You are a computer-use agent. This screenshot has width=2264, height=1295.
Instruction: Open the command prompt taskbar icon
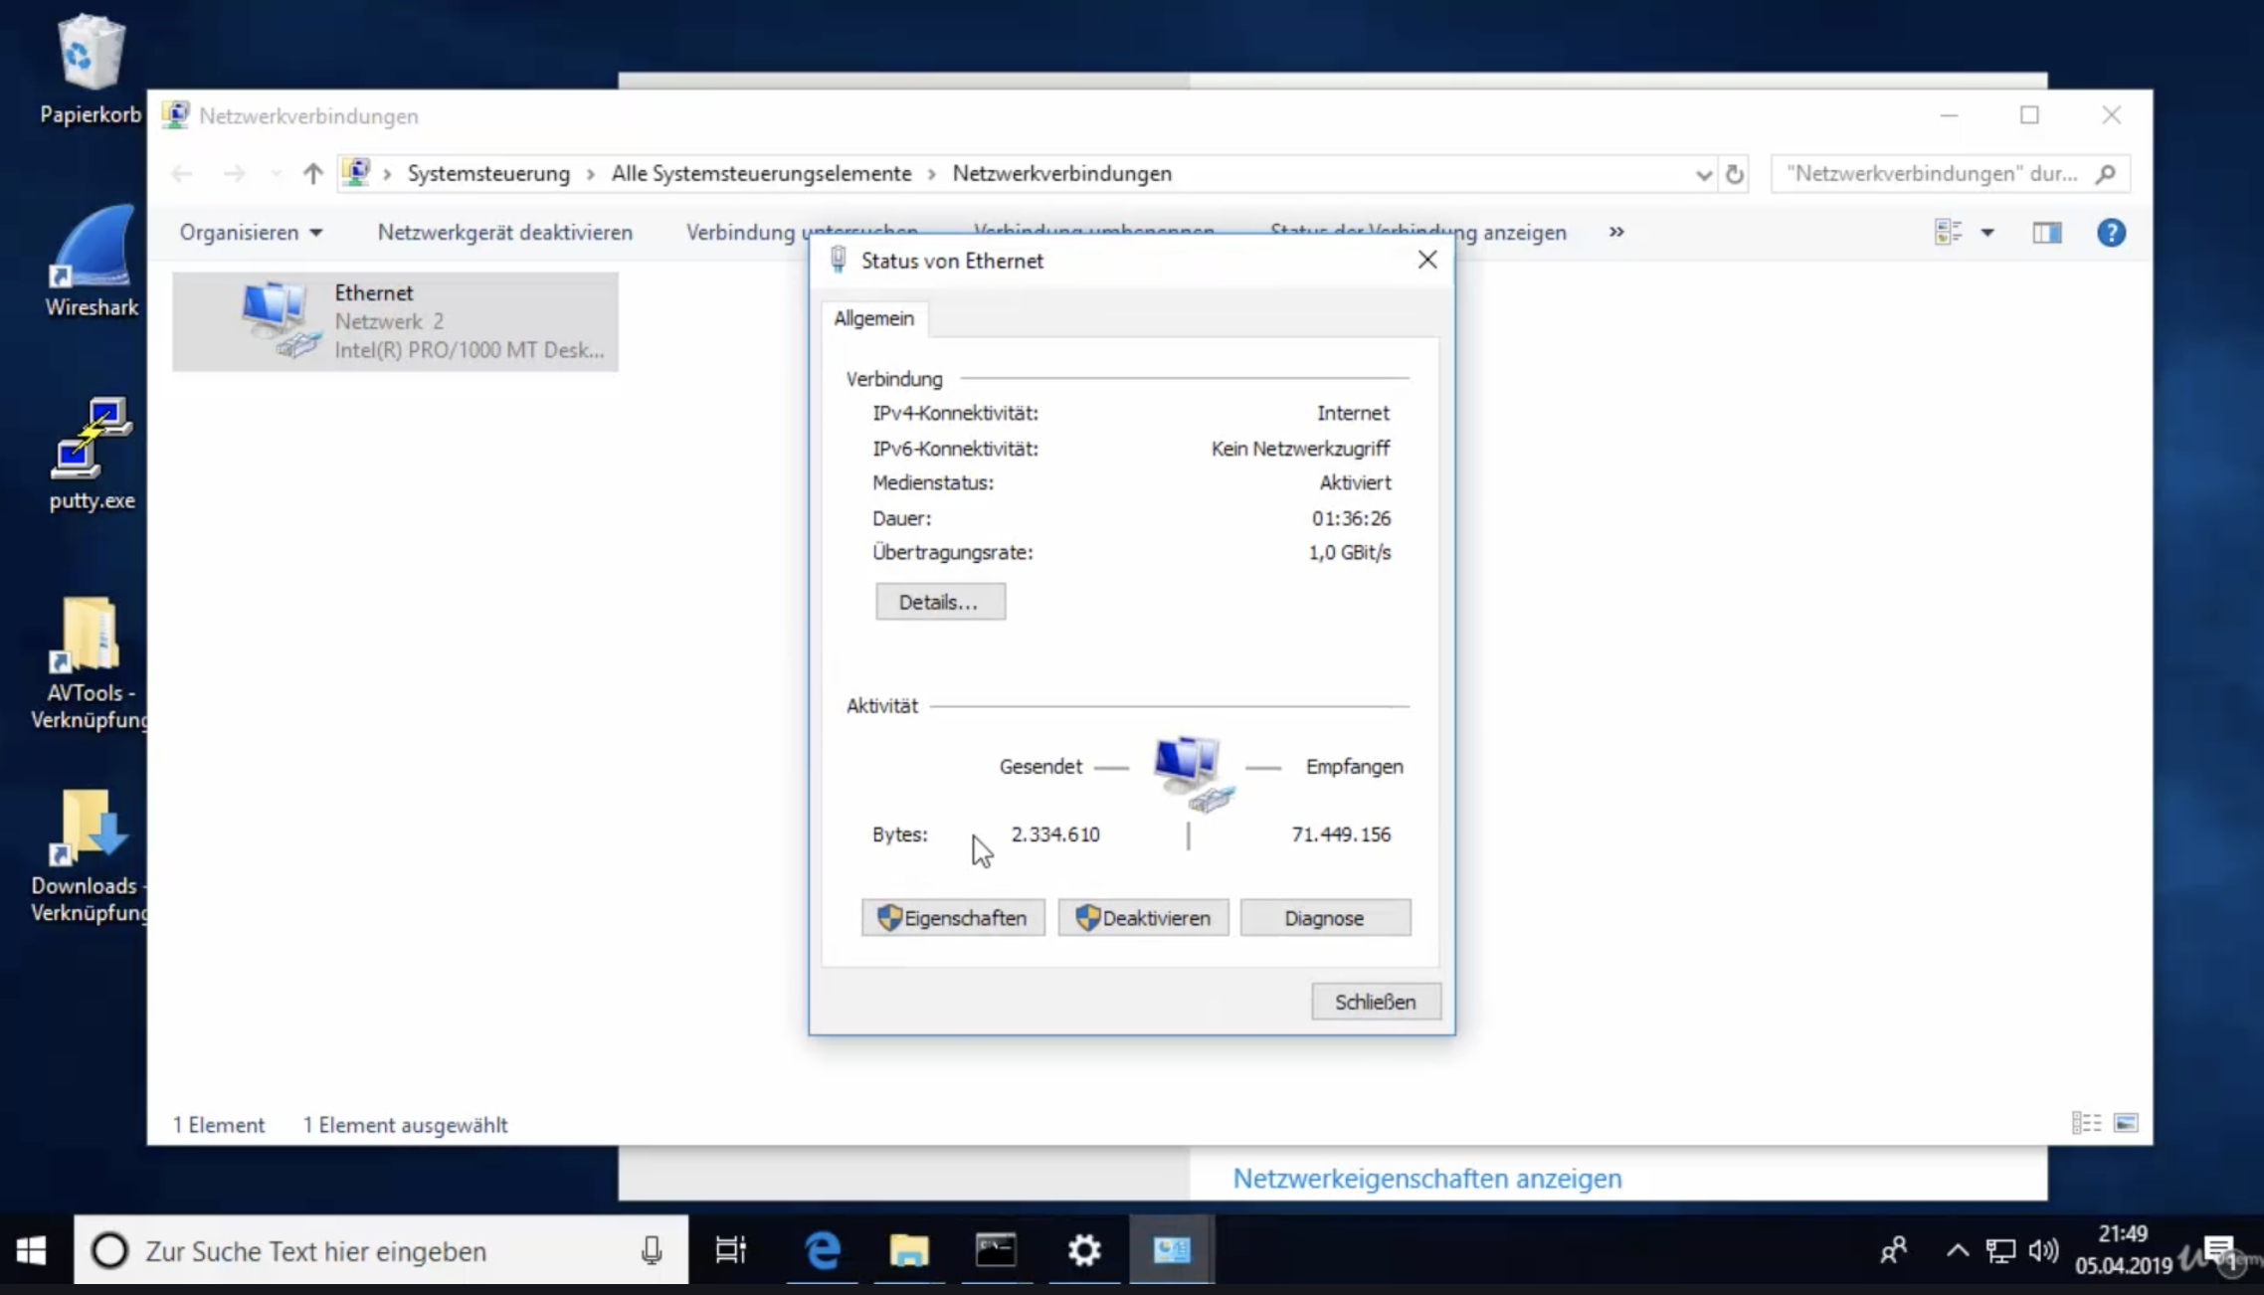point(996,1250)
